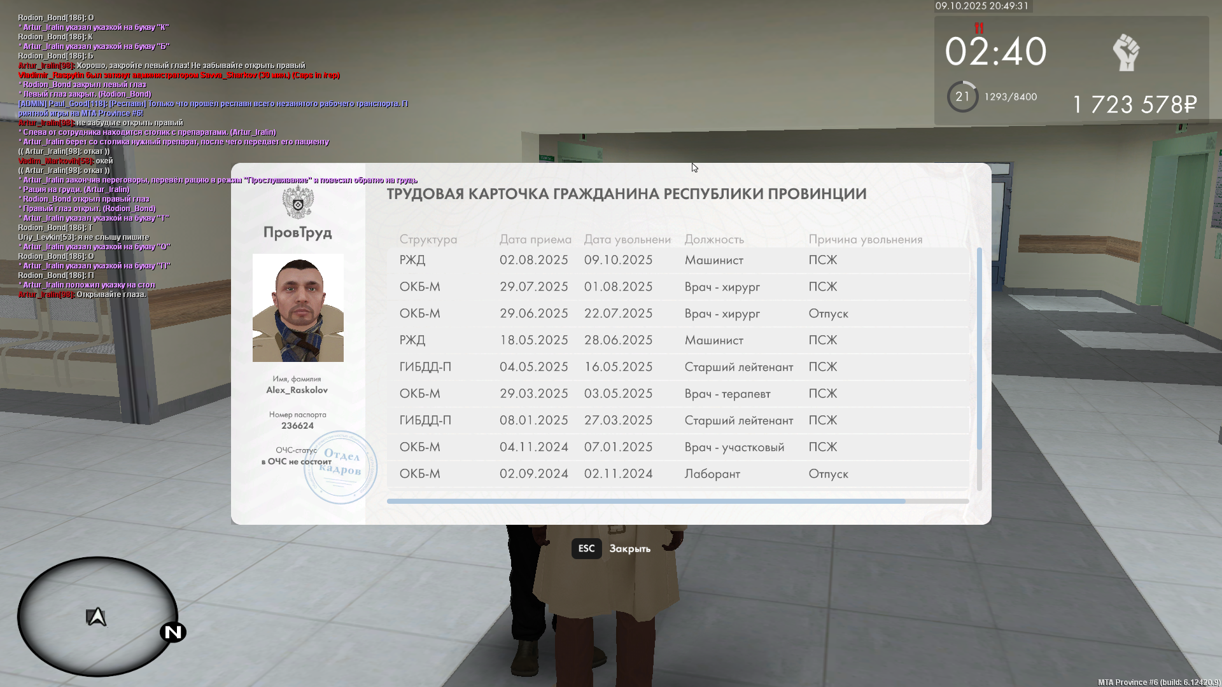Select the Врач - терапевт row
The height and width of the screenshot is (687, 1222).
pos(678,394)
